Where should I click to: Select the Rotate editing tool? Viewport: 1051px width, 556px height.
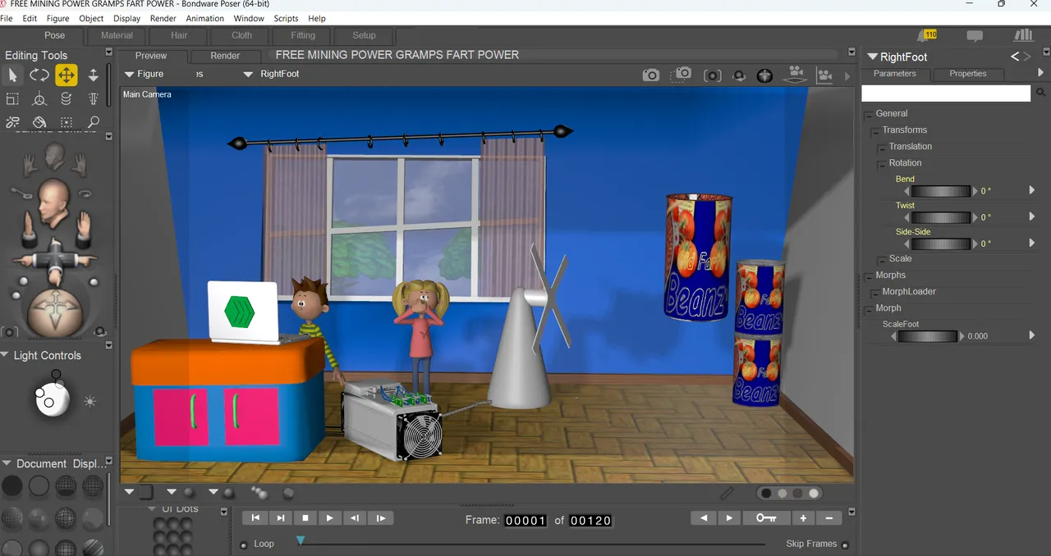pos(39,75)
